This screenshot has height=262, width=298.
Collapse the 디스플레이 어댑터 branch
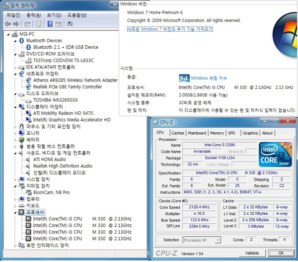point(15,107)
